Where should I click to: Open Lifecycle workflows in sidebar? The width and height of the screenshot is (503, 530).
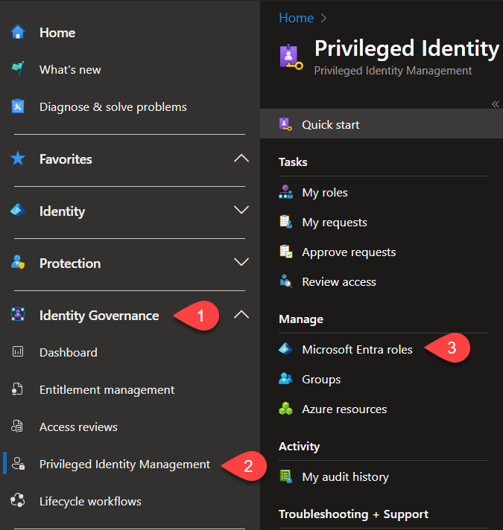point(90,501)
